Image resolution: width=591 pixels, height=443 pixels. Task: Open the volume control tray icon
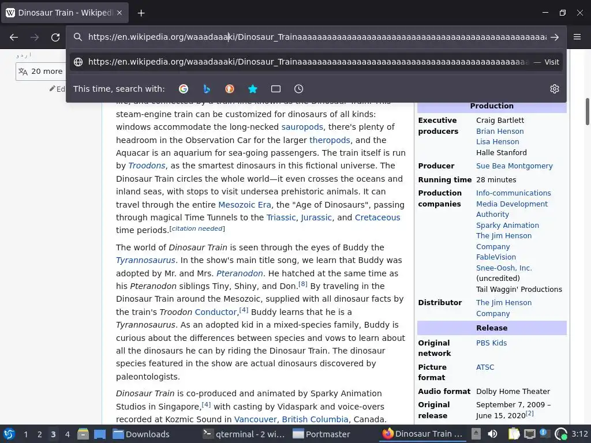pyautogui.click(x=493, y=434)
